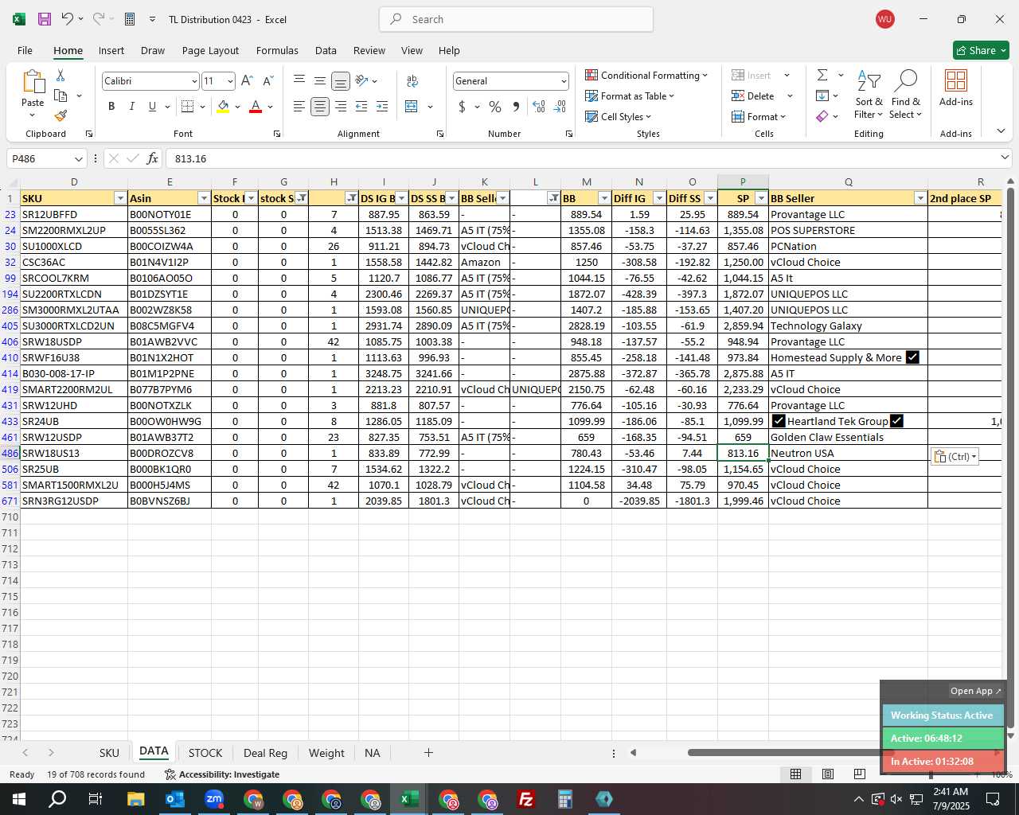Increase decimal places
The width and height of the screenshot is (1019, 815).
[539, 107]
